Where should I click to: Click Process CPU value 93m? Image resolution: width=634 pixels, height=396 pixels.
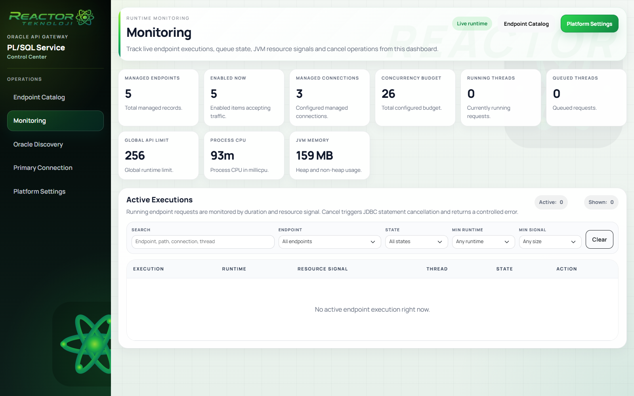click(x=222, y=156)
